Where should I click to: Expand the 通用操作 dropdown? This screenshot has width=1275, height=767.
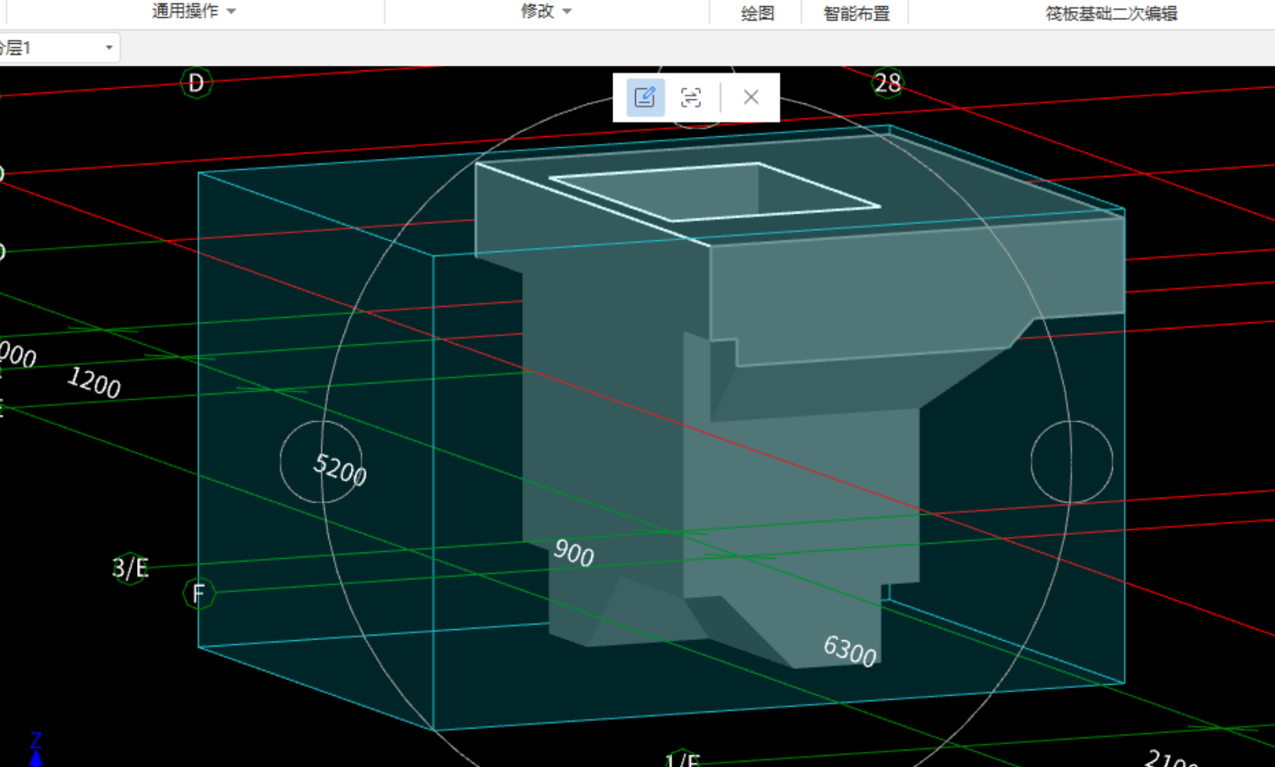(x=193, y=11)
